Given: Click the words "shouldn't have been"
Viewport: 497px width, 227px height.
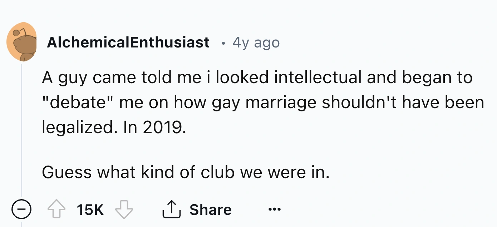Looking at the screenshot, I should tap(403, 103).
